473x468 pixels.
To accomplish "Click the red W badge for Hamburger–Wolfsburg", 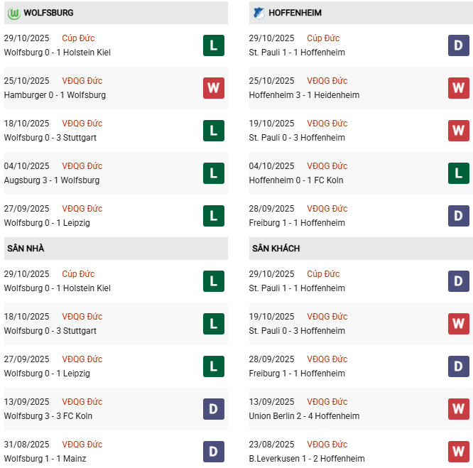I will click(213, 88).
